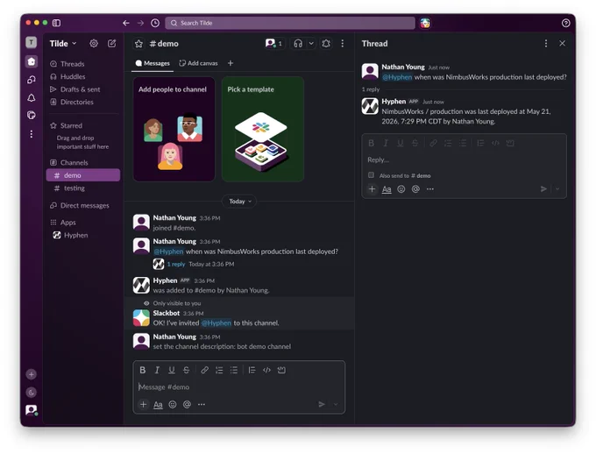Click the Search Tilde field
Screen dimensions: 596x454
[290, 23]
